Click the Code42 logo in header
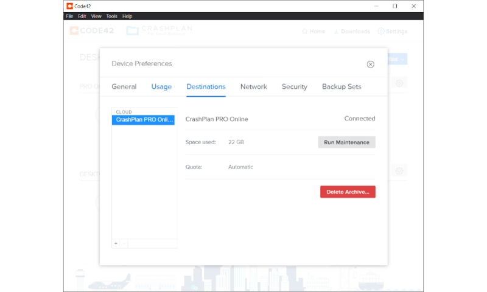Image resolution: width=487 pixels, height=292 pixels. [x=92, y=30]
